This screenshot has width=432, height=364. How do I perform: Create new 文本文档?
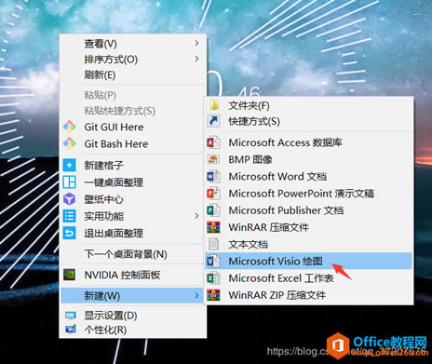coord(309,244)
